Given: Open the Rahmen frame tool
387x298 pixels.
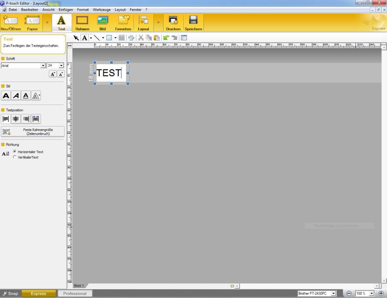Looking at the screenshot, I should point(82,21).
